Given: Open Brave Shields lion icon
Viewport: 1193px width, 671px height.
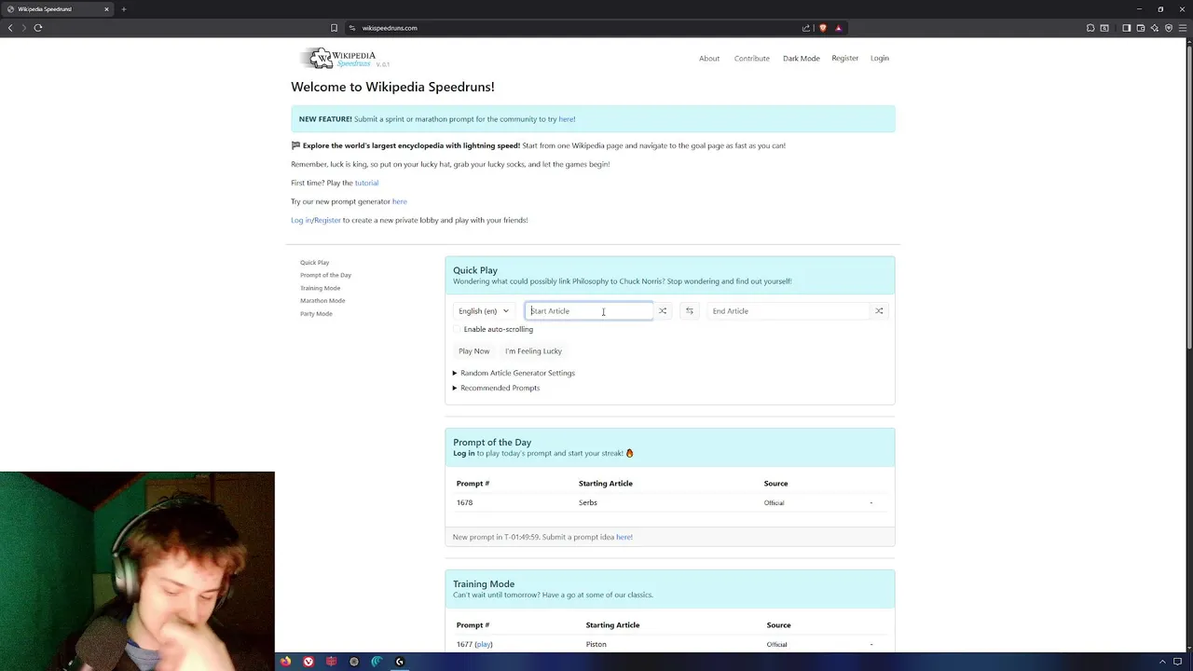Looking at the screenshot, I should pyautogui.click(x=822, y=28).
